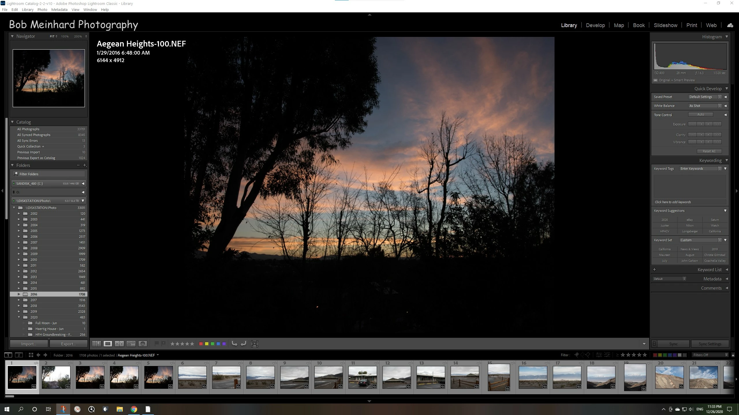Expand the 2016 folder
Screen dimensions: 739x415
pyautogui.click(x=19, y=294)
